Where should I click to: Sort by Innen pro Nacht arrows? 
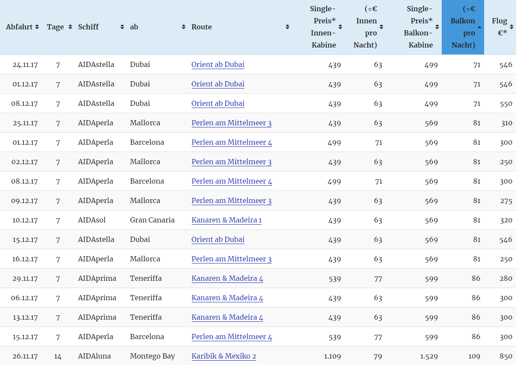(382, 27)
